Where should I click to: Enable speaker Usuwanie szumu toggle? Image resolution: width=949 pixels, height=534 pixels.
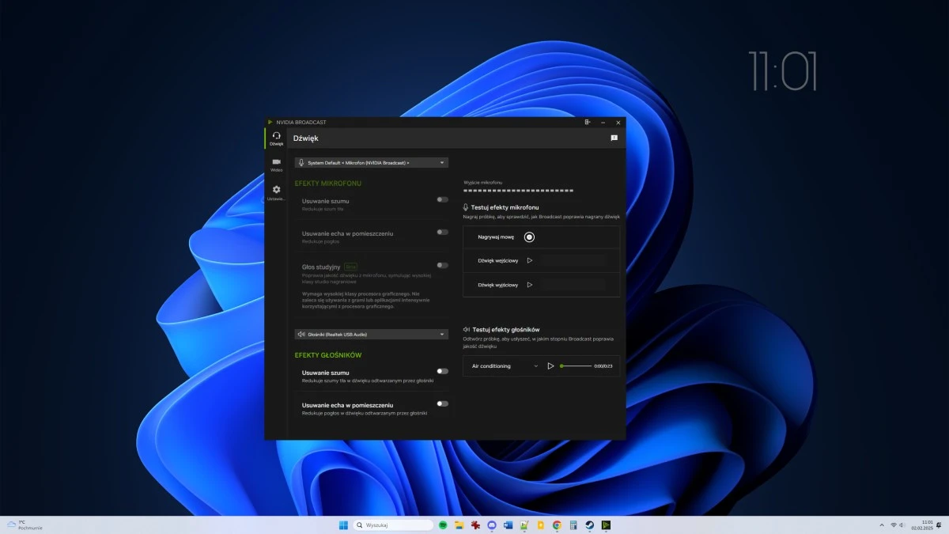click(442, 371)
